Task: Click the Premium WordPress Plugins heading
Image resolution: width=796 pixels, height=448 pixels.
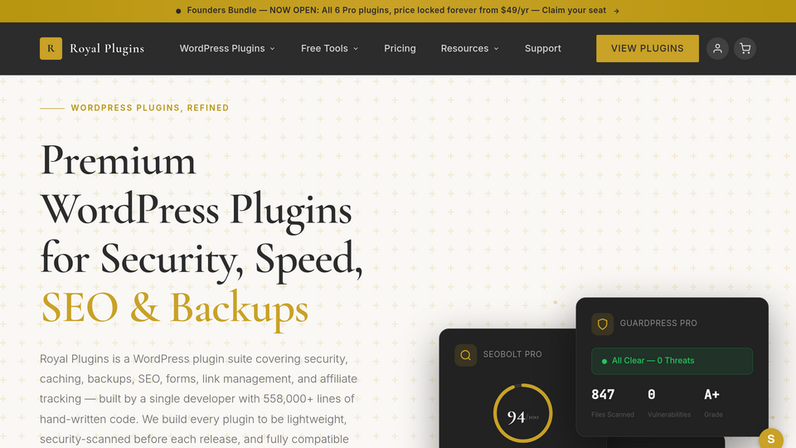Action: click(x=201, y=235)
